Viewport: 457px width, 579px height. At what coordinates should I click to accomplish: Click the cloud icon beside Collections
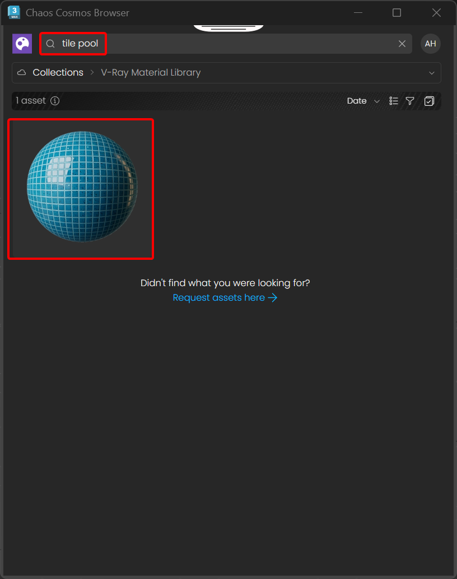(x=22, y=73)
